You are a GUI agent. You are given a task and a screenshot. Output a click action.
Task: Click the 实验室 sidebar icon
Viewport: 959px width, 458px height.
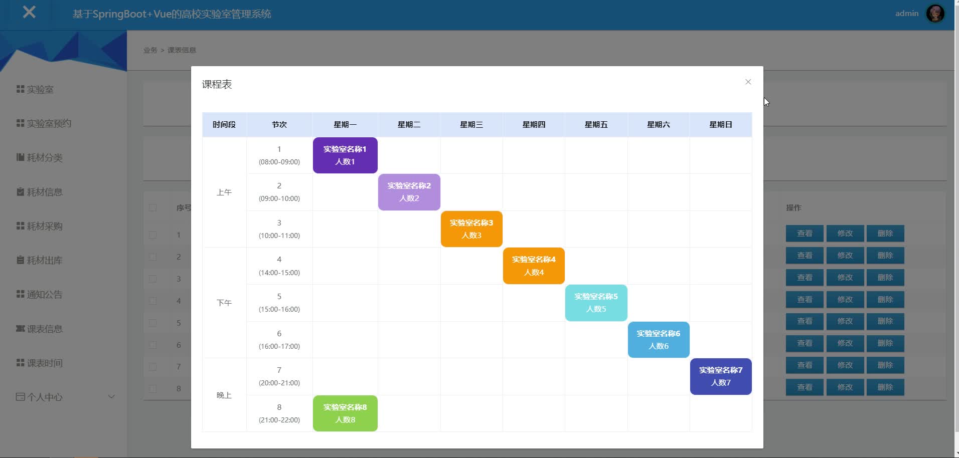coord(20,89)
